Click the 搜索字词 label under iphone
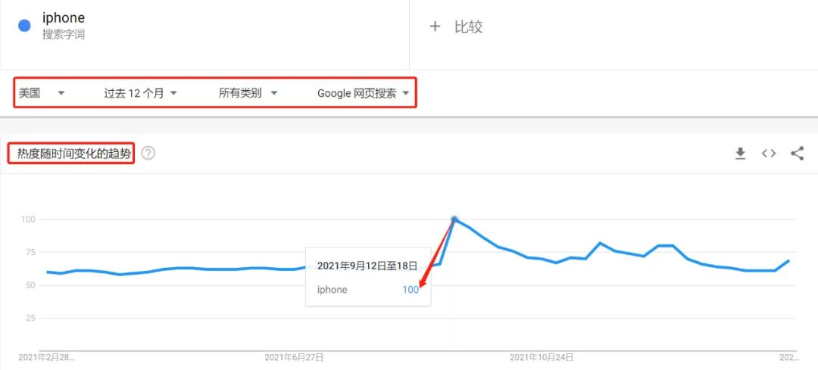818x370 pixels. tap(64, 35)
